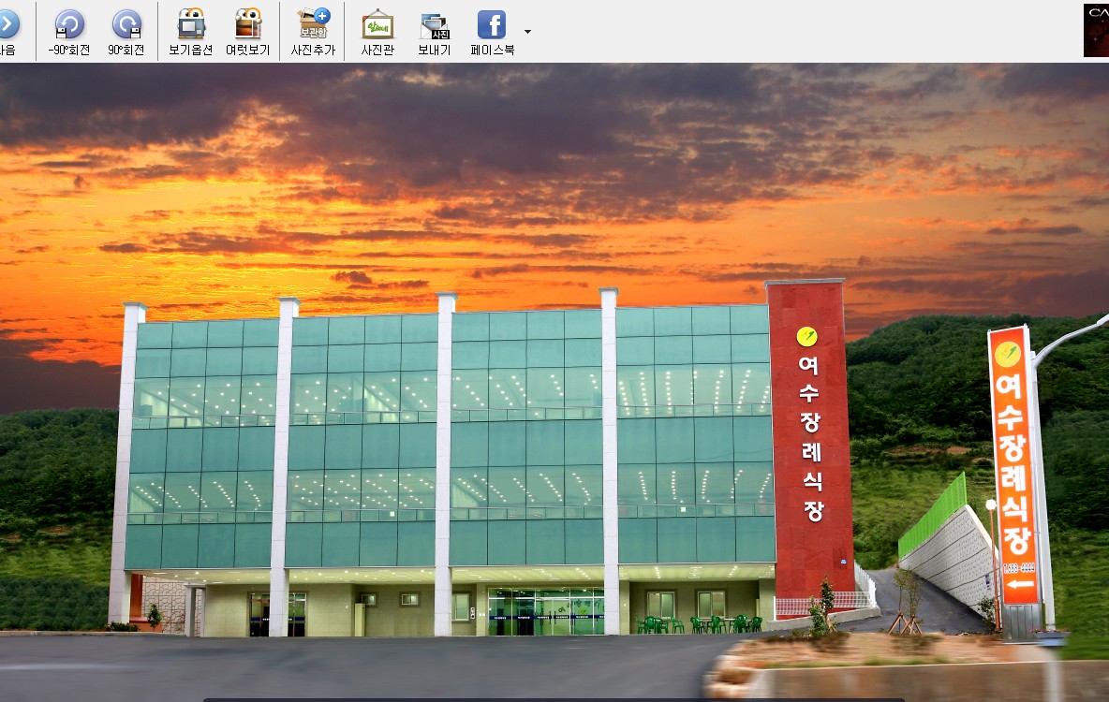
Task: Rotate photo -90° with the counterclockwise icon
Action: point(69,24)
